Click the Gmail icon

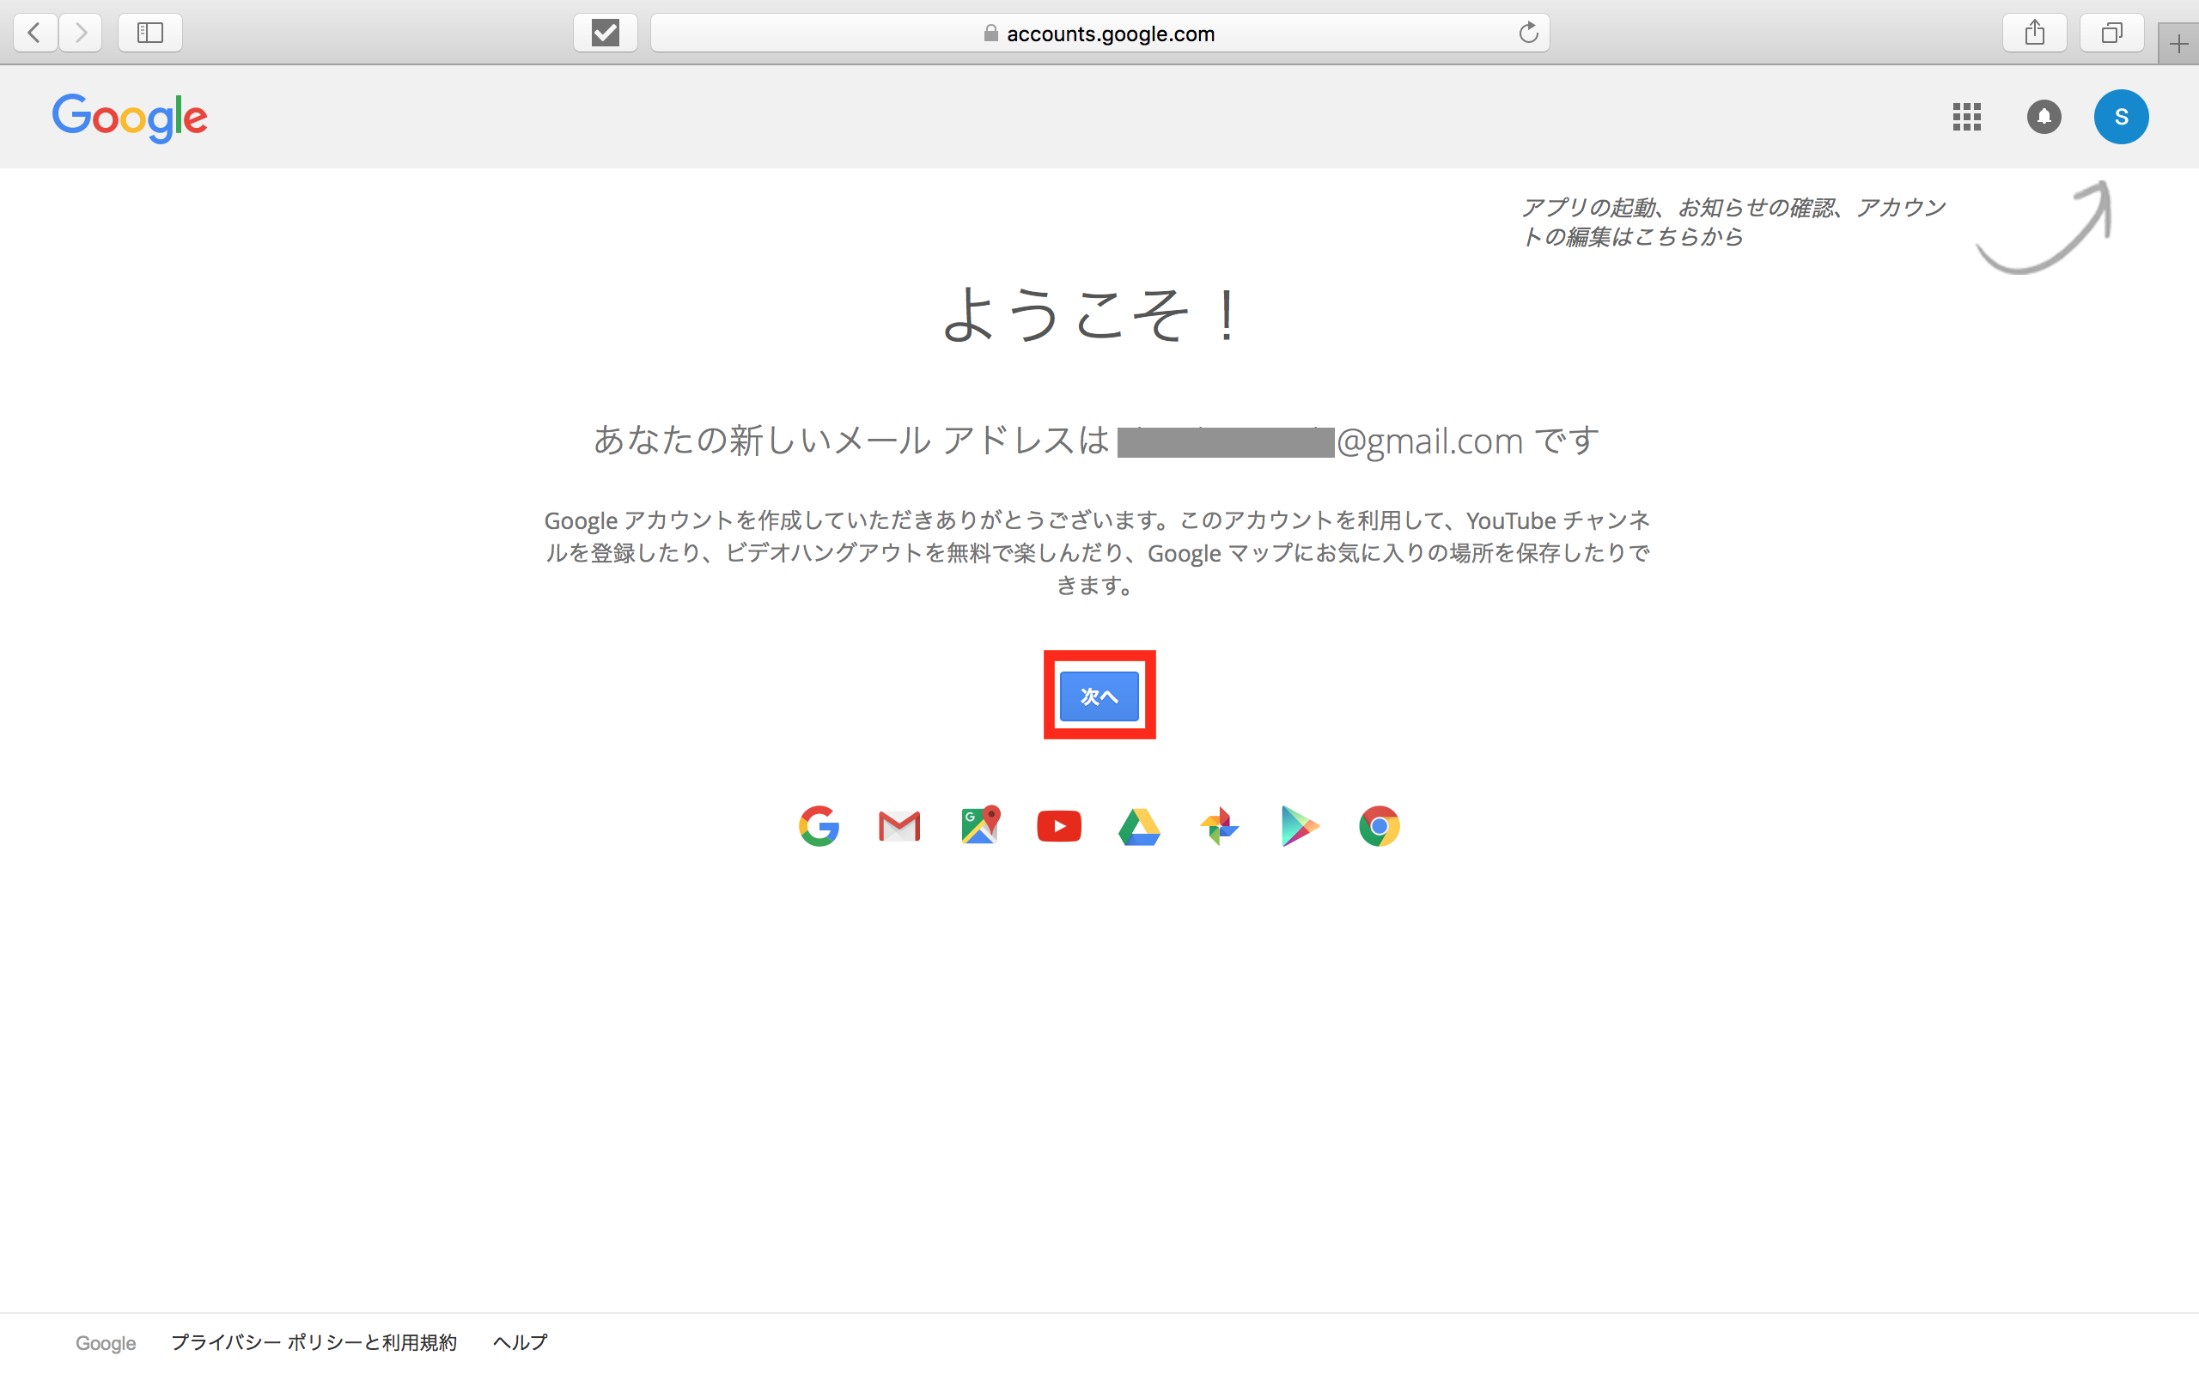coord(898,826)
